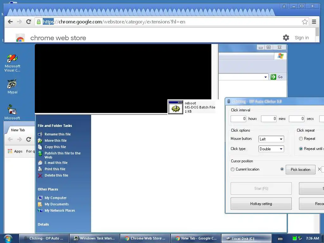Click My Documents folder icon
324x243 pixels.
[x=40, y=204]
